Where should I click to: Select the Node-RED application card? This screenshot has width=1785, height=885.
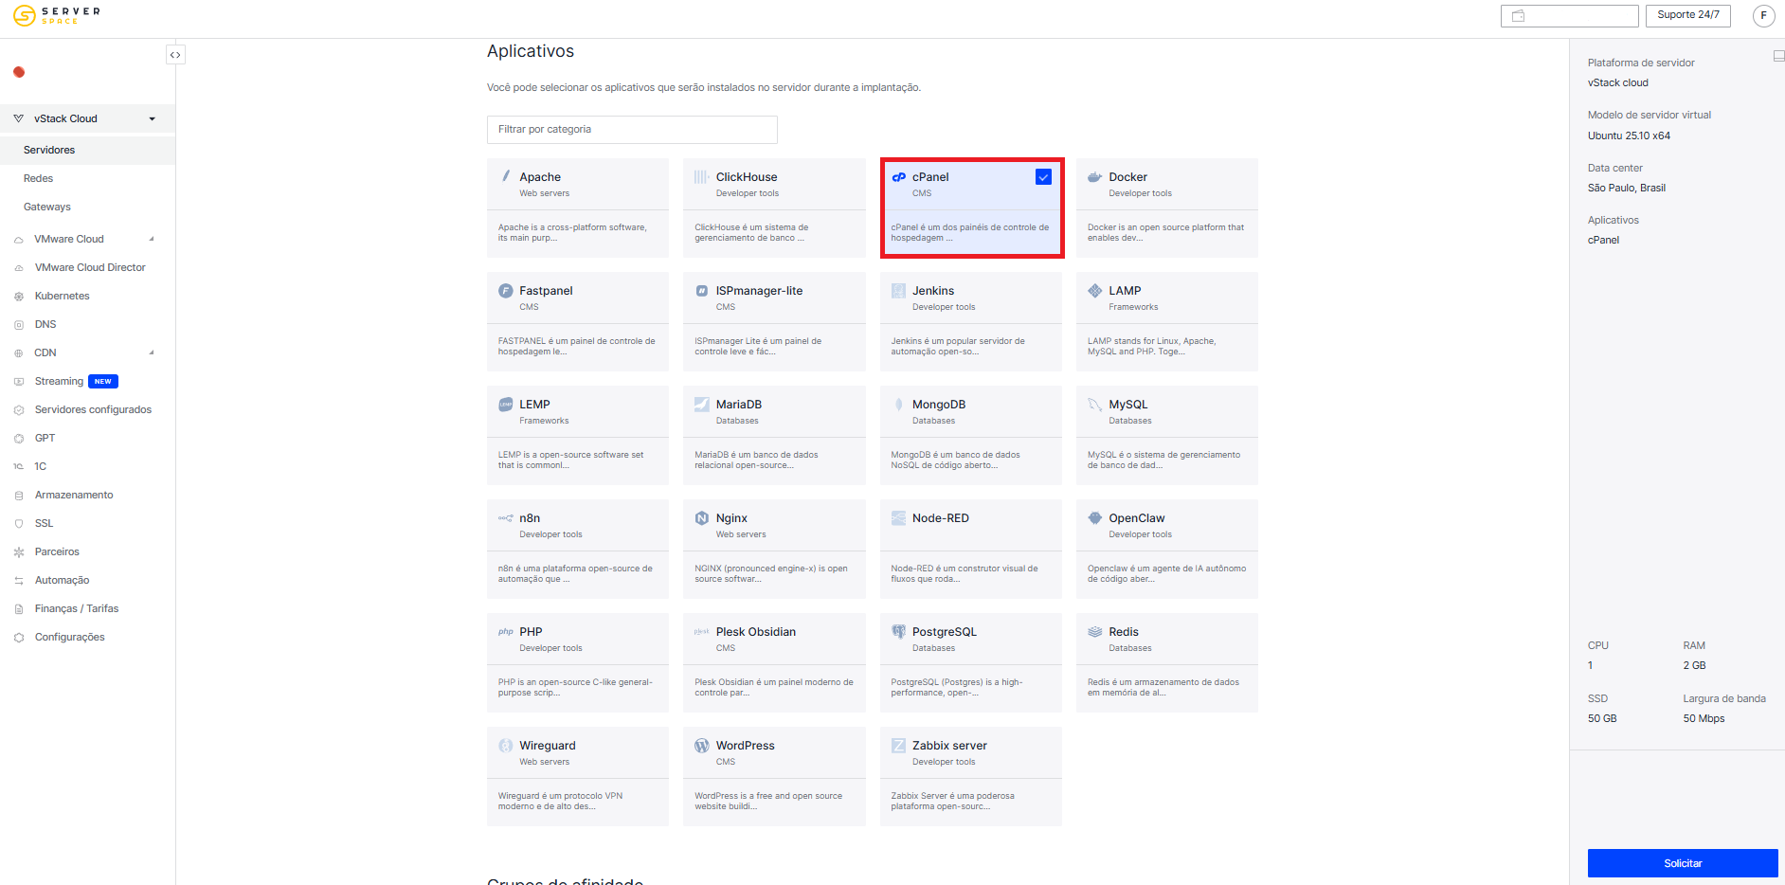tap(970, 549)
